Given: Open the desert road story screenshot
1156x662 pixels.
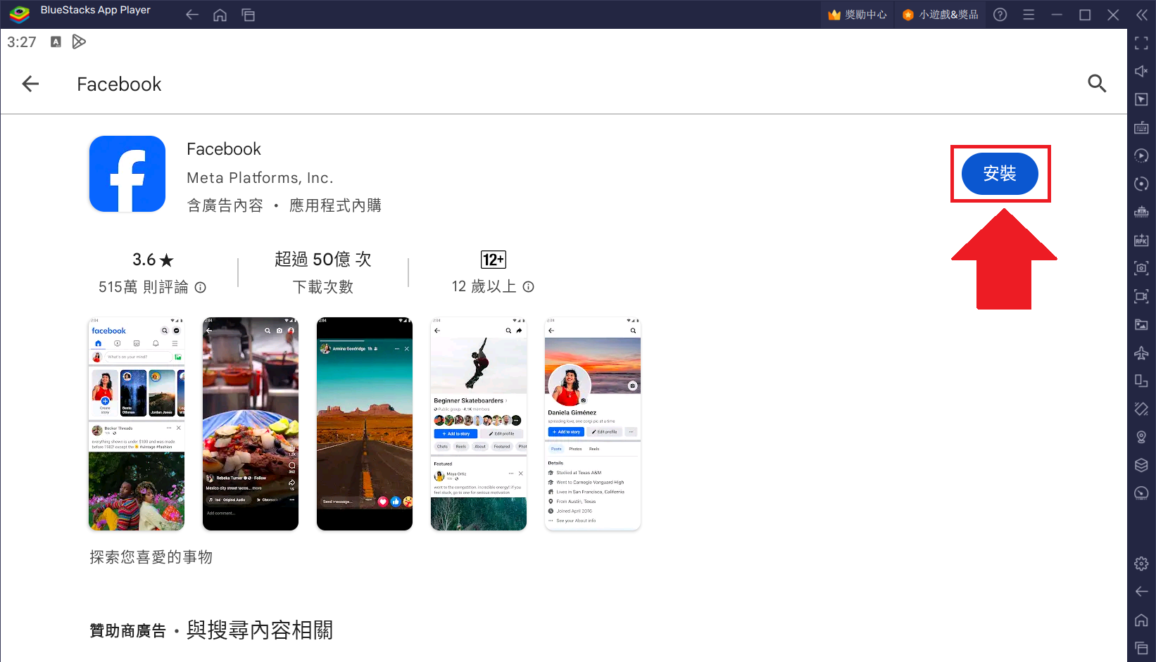Looking at the screenshot, I should 365,424.
